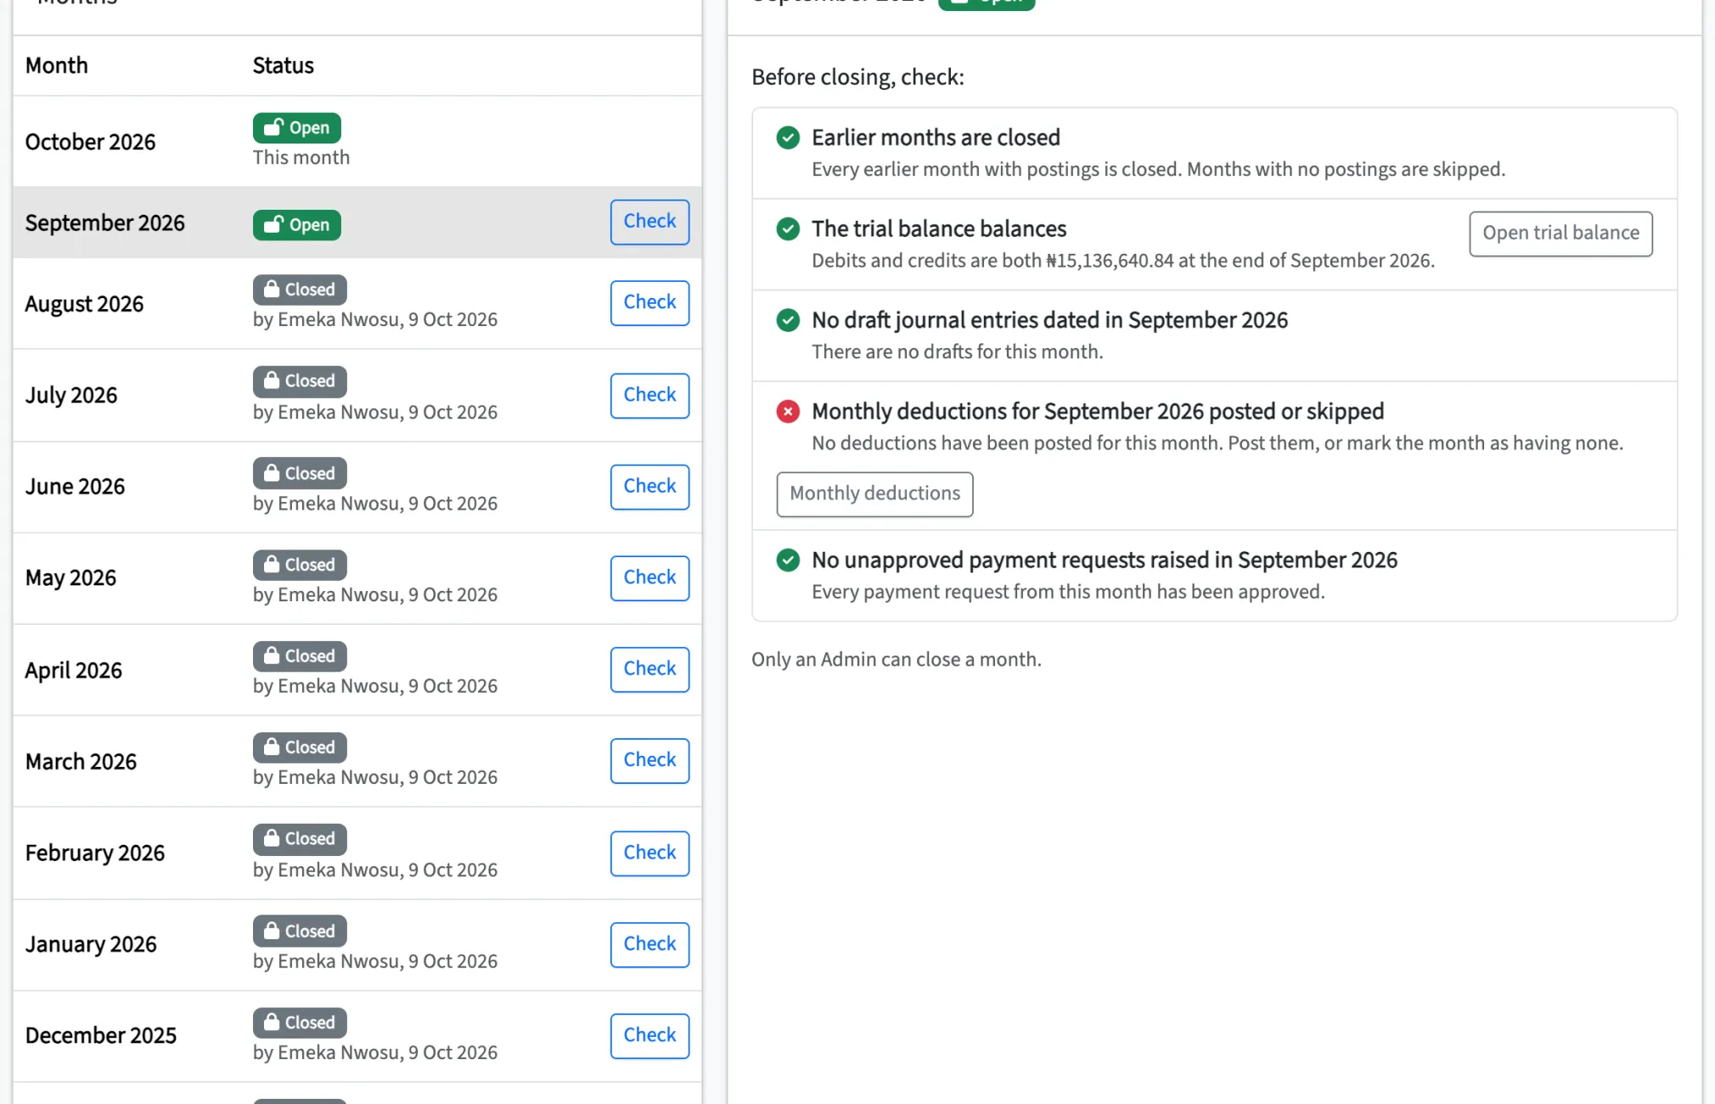Image resolution: width=1715 pixels, height=1104 pixels.
Task: Open the Monthly deductions page
Action: [874, 493]
